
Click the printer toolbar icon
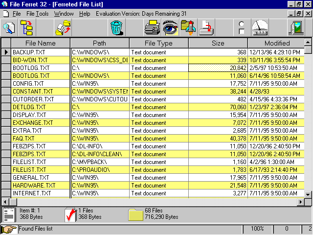point(206,27)
